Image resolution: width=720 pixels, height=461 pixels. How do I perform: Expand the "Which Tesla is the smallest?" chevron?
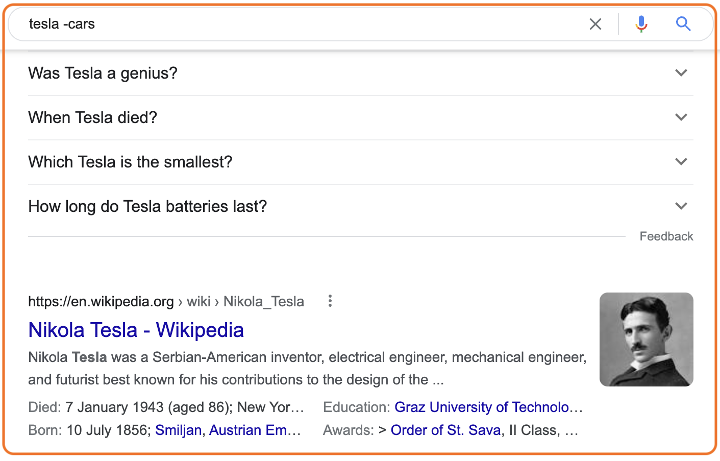click(681, 162)
